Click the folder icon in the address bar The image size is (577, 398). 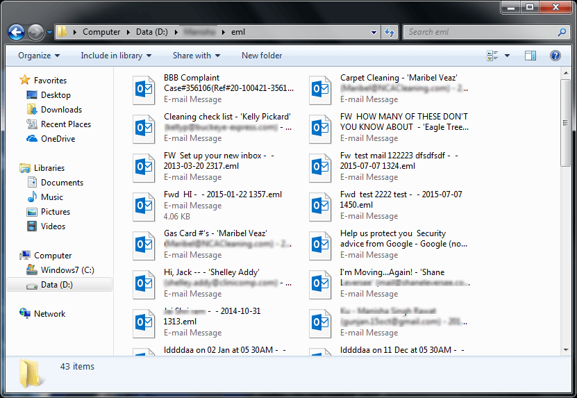[x=62, y=32]
